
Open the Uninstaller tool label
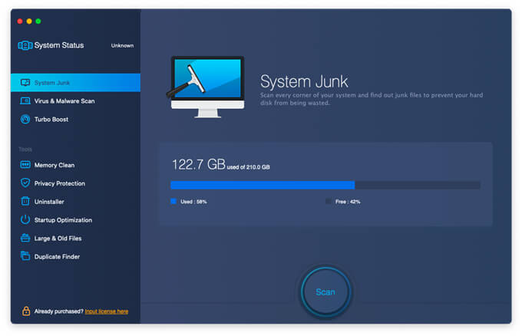(49, 202)
